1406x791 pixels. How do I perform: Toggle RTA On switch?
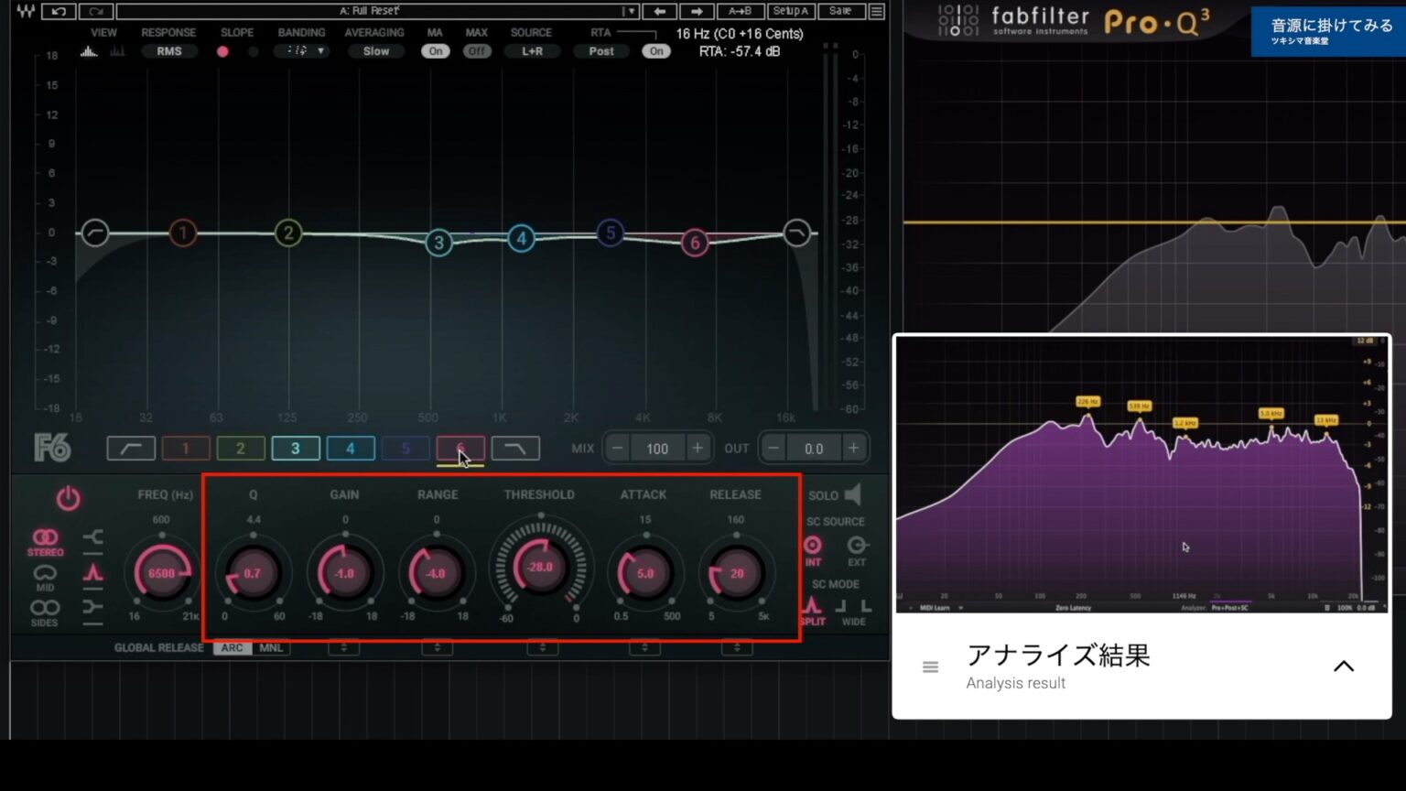tap(655, 51)
